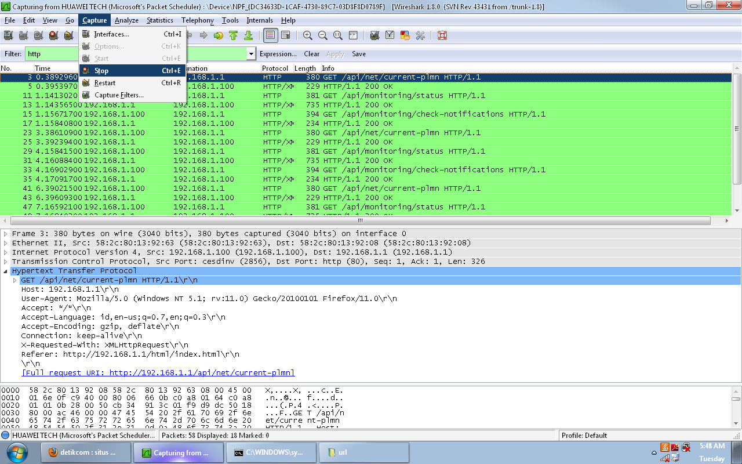
Task: Click Profile: Default in the status bar
Action: pyautogui.click(x=584, y=436)
